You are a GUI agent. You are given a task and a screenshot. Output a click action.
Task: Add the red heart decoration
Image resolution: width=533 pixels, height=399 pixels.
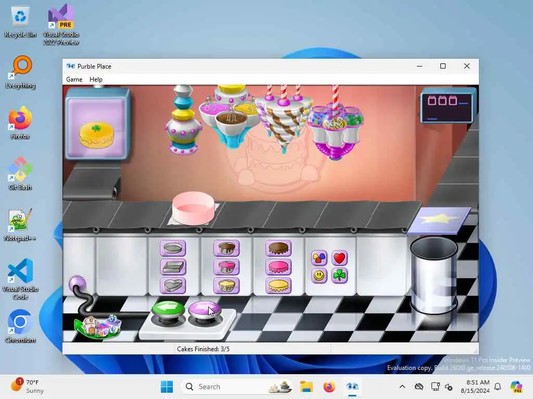(x=339, y=258)
